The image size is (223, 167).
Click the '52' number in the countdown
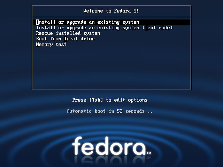pos(120,111)
